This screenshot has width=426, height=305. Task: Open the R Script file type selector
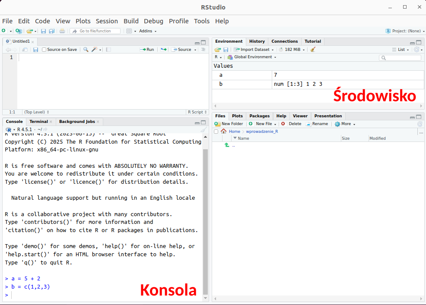197,112
